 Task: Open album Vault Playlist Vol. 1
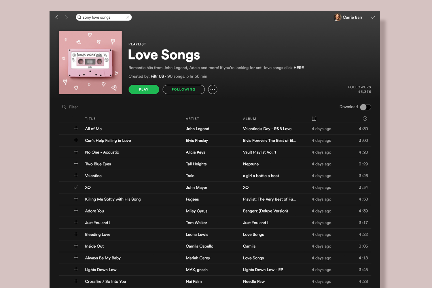pos(259,152)
